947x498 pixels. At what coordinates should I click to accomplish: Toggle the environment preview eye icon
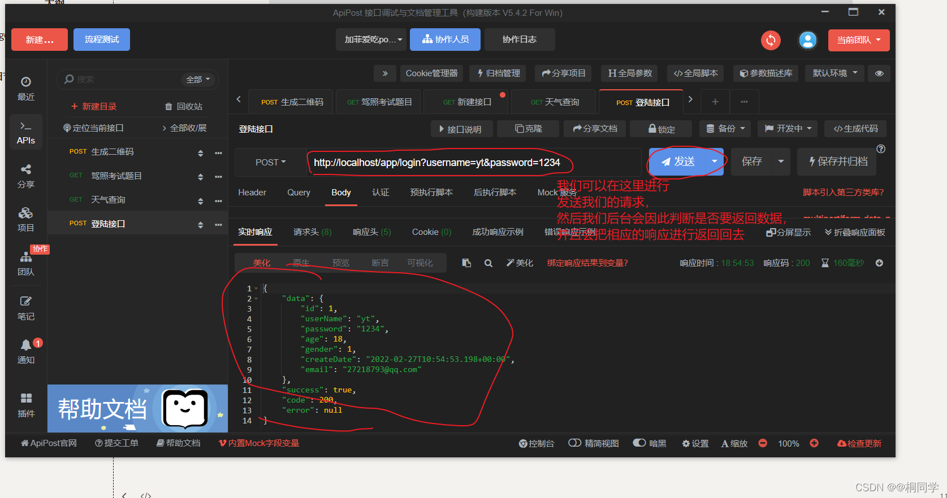879,73
